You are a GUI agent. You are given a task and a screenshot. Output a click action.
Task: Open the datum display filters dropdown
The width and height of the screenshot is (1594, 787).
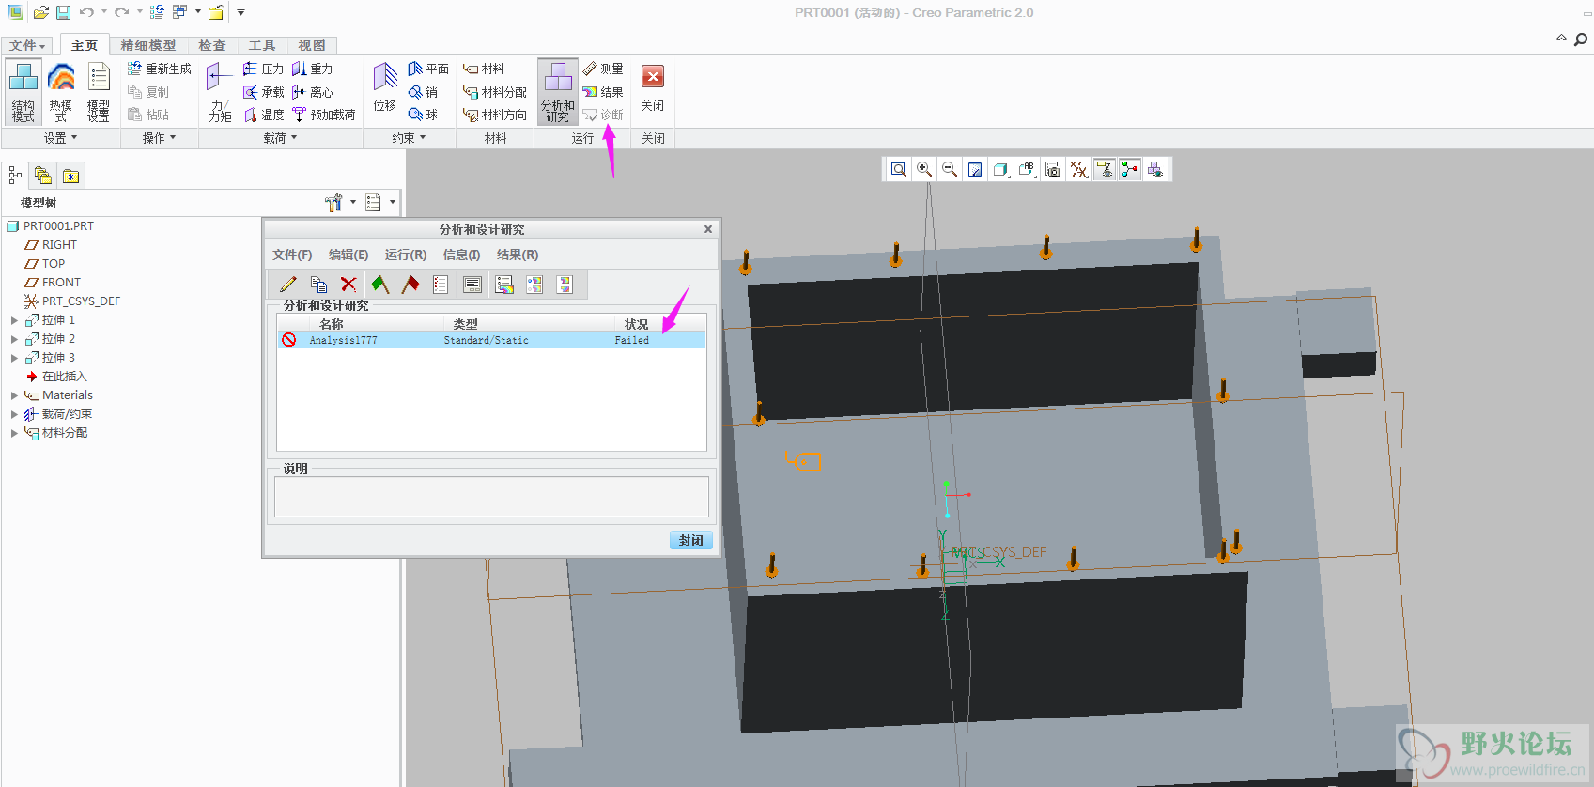pos(1079,169)
